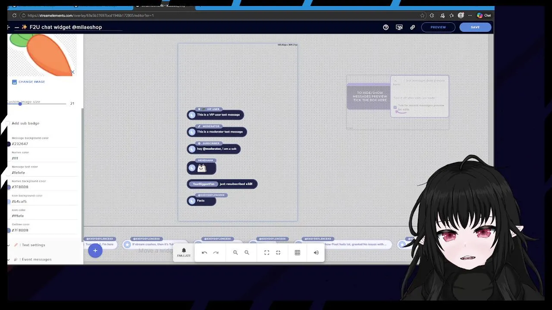Image resolution: width=552 pixels, height=310 pixels.
Task: Open browser extensions puzzle icon
Action: 432,15
